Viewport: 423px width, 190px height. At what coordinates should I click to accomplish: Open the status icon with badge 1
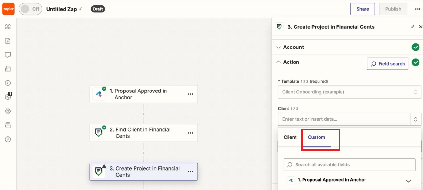click(8, 97)
